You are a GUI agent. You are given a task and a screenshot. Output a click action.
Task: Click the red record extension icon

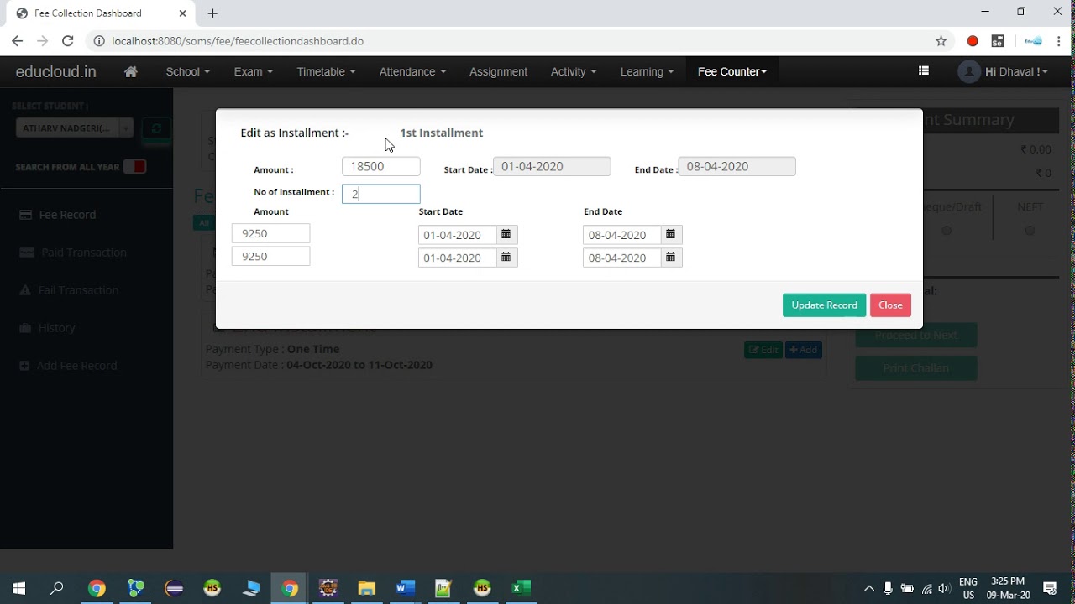973,41
